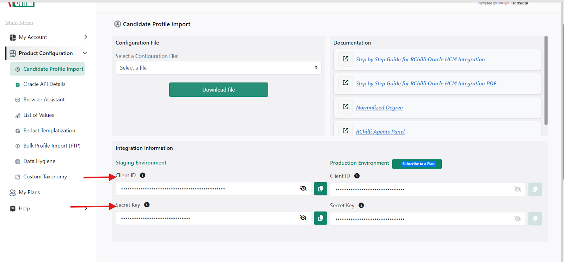This screenshot has height=262, width=564.
Task: Click info icon beside Staging Secret Key
Action: click(147, 205)
